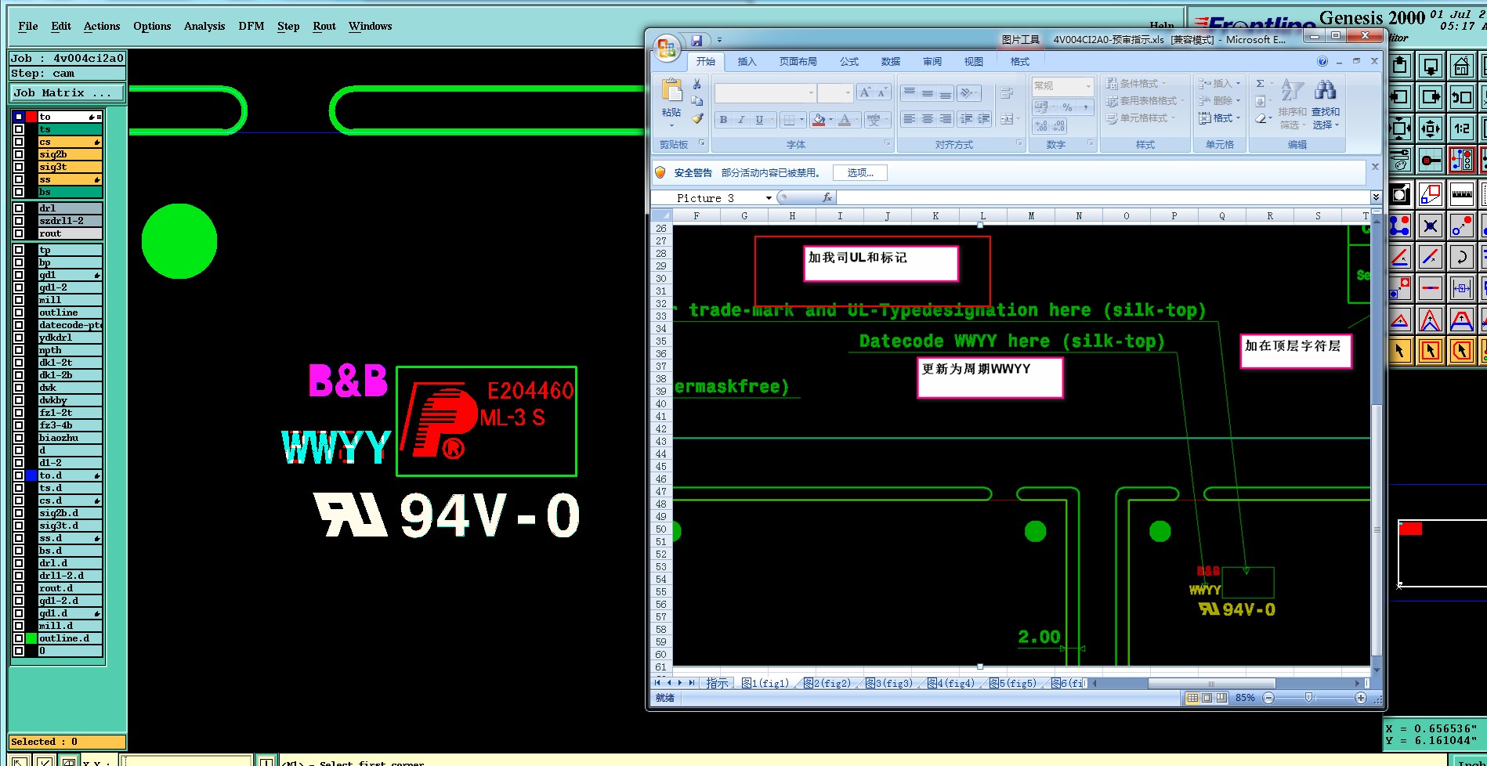The image size is (1487, 766).
Task: Switch to the 插入 ribbon tab in Excel
Action: coord(747,61)
